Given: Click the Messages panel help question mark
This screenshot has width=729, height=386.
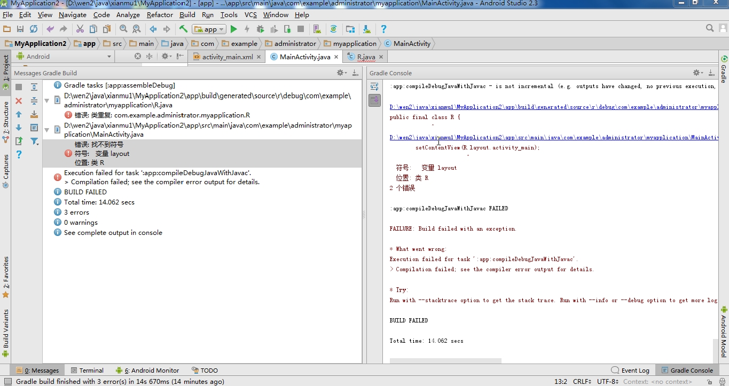Looking at the screenshot, I should [x=19, y=155].
